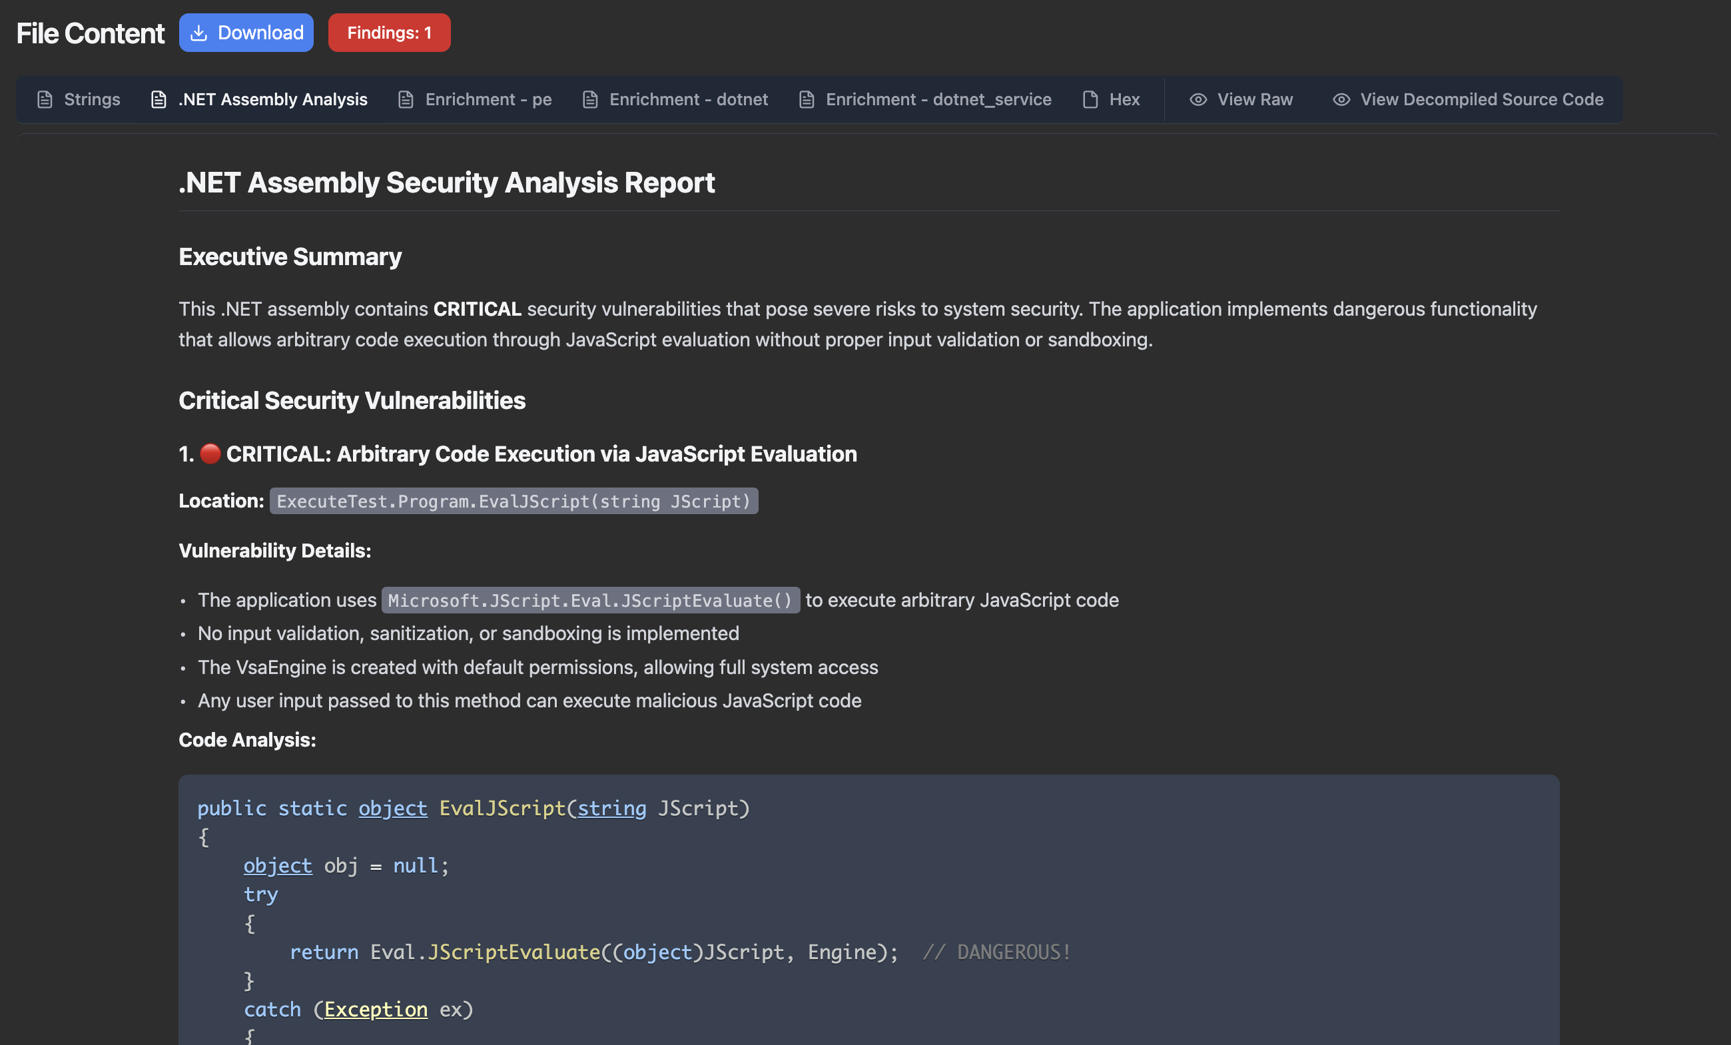This screenshot has height=1045, width=1731.
Task: Switch to the Strings tab
Action: 92,99
